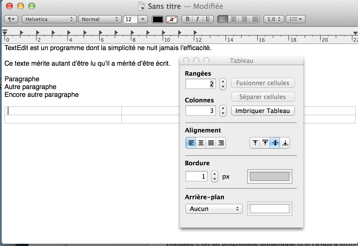358x246 pixels.
Task: Open the paragraph styles menu
Action: (11, 19)
